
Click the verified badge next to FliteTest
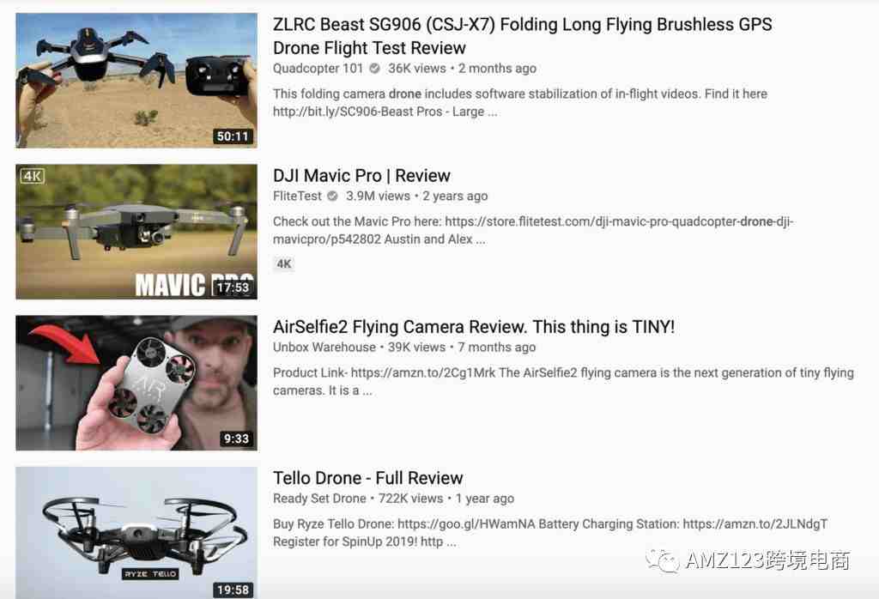point(332,197)
